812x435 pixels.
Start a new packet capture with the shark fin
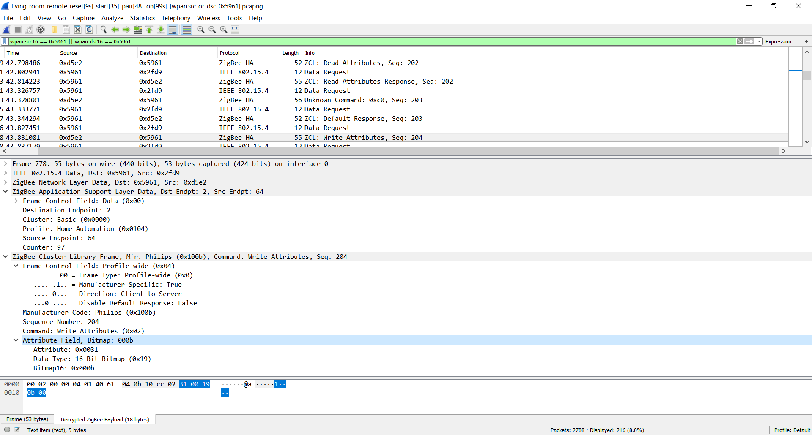click(x=7, y=30)
